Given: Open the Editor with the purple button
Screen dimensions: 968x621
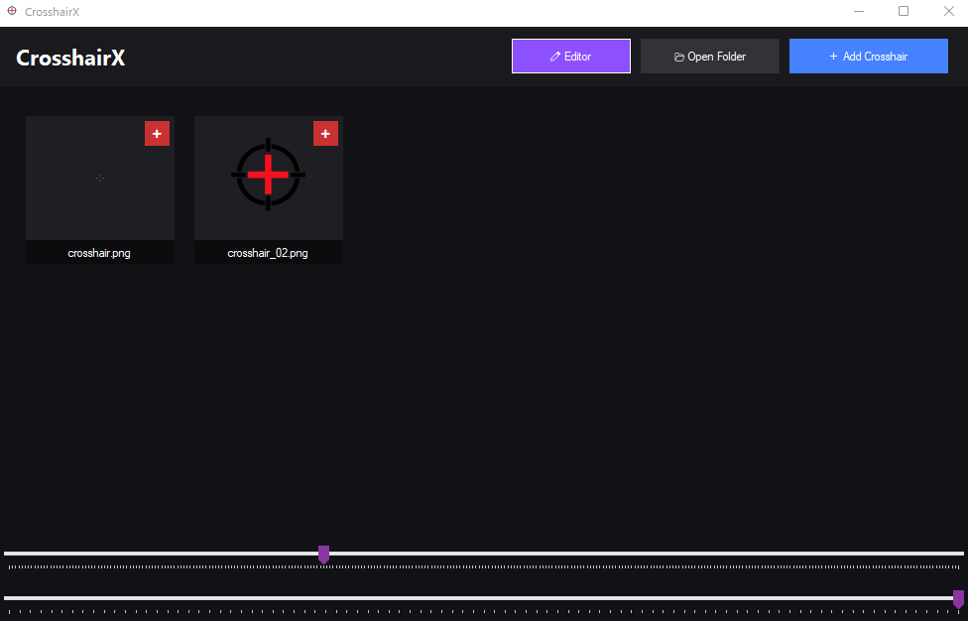Looking at the screenshot, I should [571, 57].
